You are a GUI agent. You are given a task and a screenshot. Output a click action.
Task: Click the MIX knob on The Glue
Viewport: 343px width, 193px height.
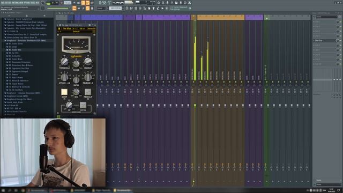click(x=76, y=92)
